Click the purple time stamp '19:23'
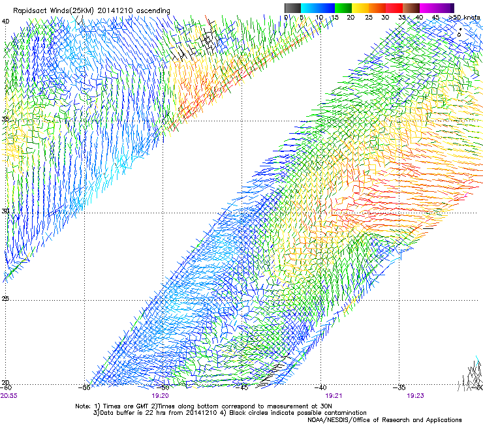 (x=415, y=396)
